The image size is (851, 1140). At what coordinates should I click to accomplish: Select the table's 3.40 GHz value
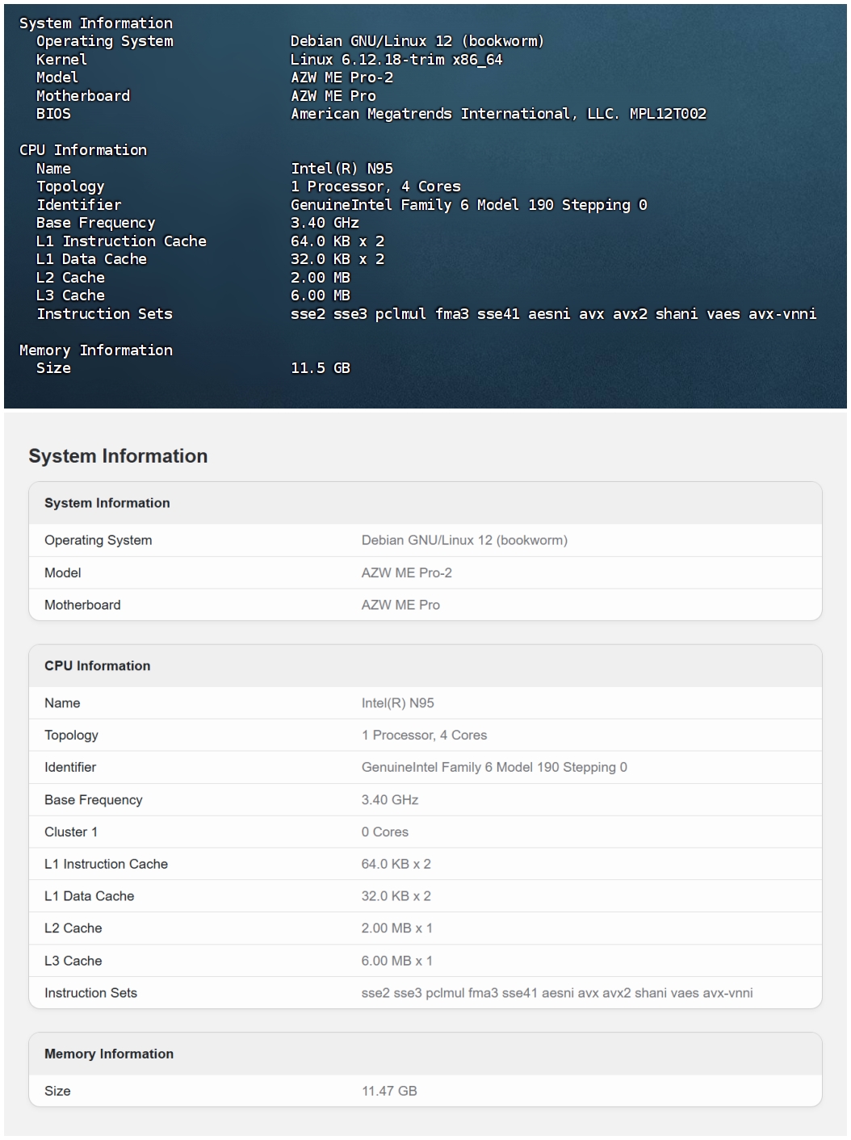[390, 800]
